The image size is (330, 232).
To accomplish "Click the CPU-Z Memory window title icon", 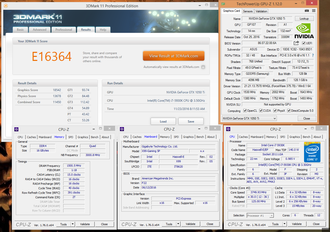I will pos(16,129).
